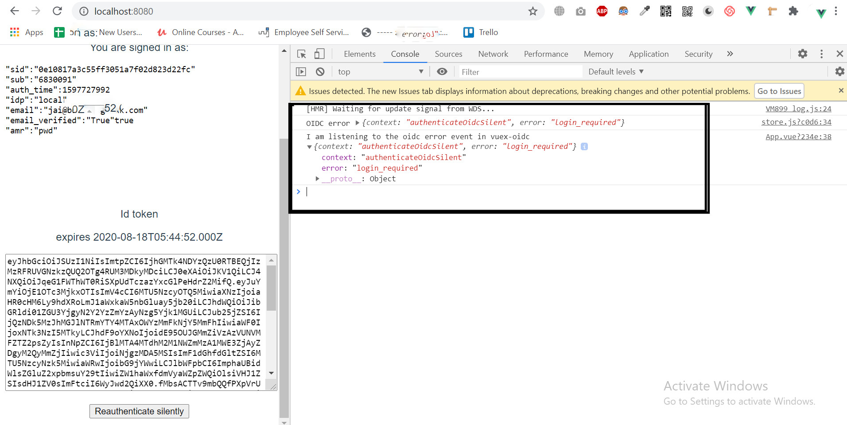
Task: Focus the console Filter field
Action: 521,72
